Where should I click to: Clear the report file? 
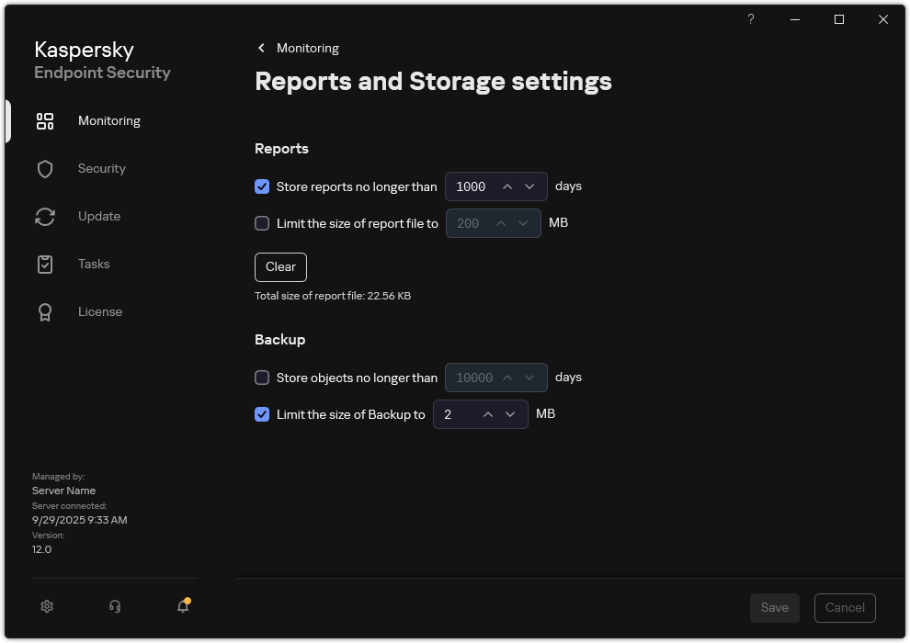[x=280, y=267]
